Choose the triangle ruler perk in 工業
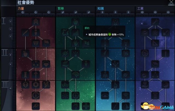 click(x=155, y=43)
